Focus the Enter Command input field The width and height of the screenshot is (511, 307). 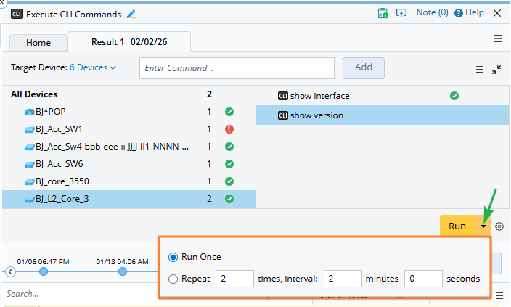[x=237, y=68]
